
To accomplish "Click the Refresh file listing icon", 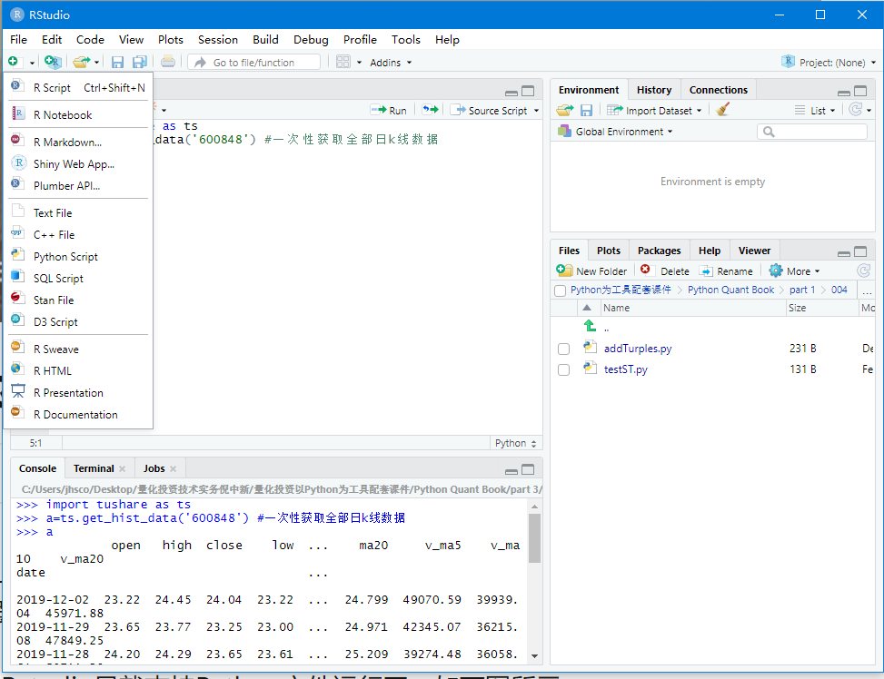I will [x=863, y=271].
